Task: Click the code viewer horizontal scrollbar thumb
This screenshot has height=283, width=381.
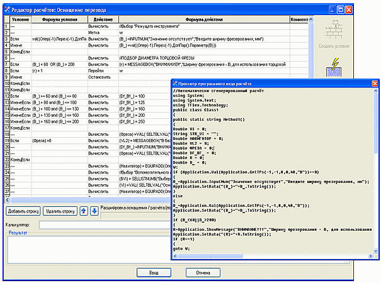Action: (x=210, y=256)
